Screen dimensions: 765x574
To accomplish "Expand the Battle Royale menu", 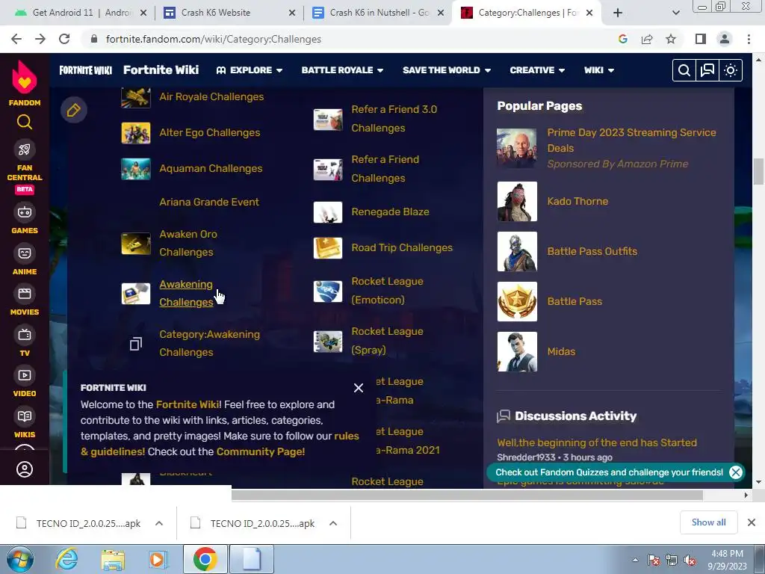I will click(x=342, y=70).
